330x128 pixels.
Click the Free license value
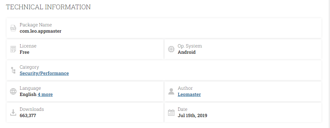(24, 52)
